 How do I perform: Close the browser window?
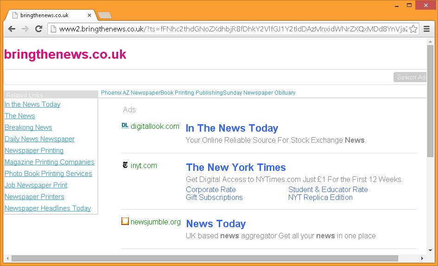pyautogui.click(x=425, y=5)
